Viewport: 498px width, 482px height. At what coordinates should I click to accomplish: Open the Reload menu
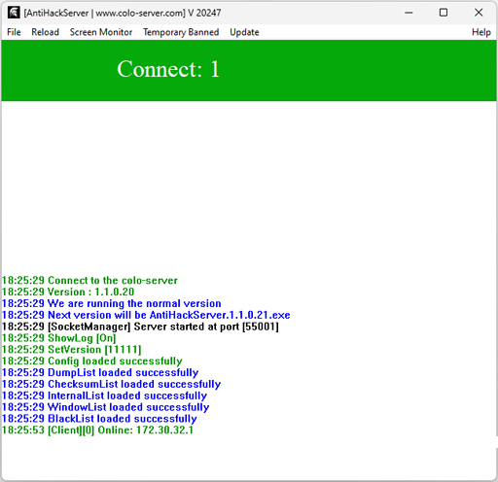tap(45, 32)
